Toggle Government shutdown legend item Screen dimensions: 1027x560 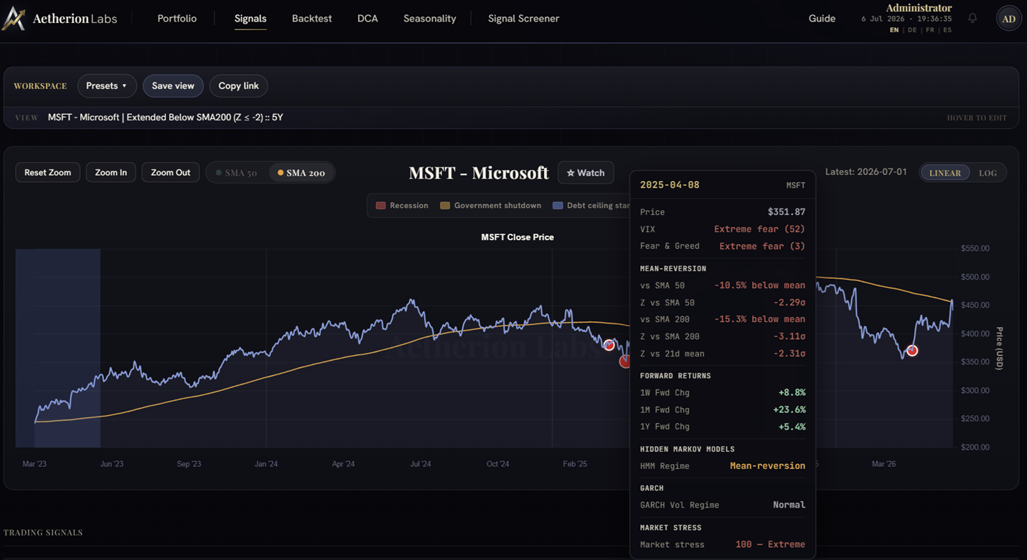point(490,206)
